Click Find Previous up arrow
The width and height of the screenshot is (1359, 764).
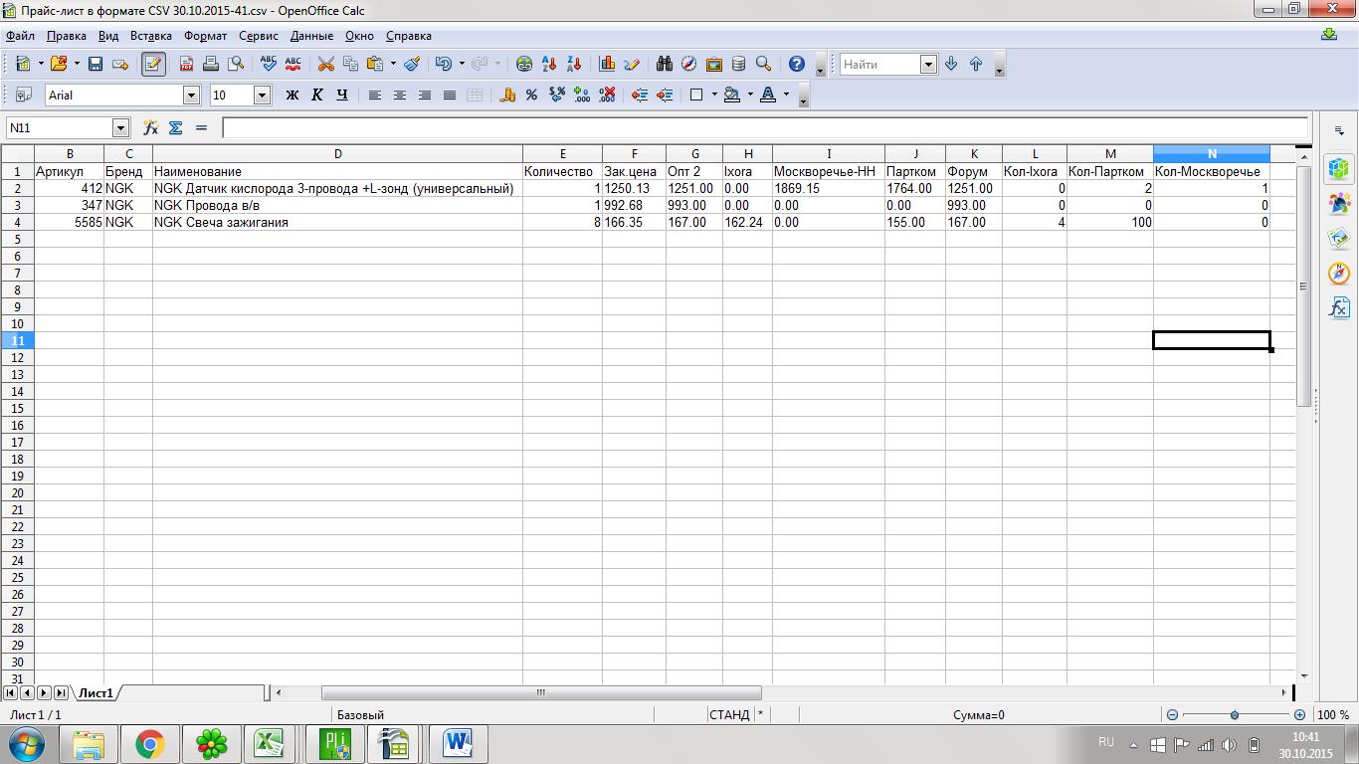coord(976,64)
